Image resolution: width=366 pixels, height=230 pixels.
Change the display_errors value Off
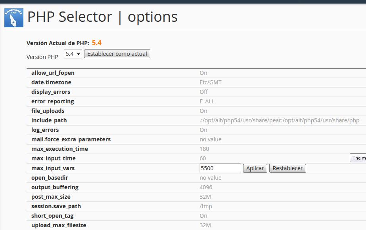click(204, 92)
